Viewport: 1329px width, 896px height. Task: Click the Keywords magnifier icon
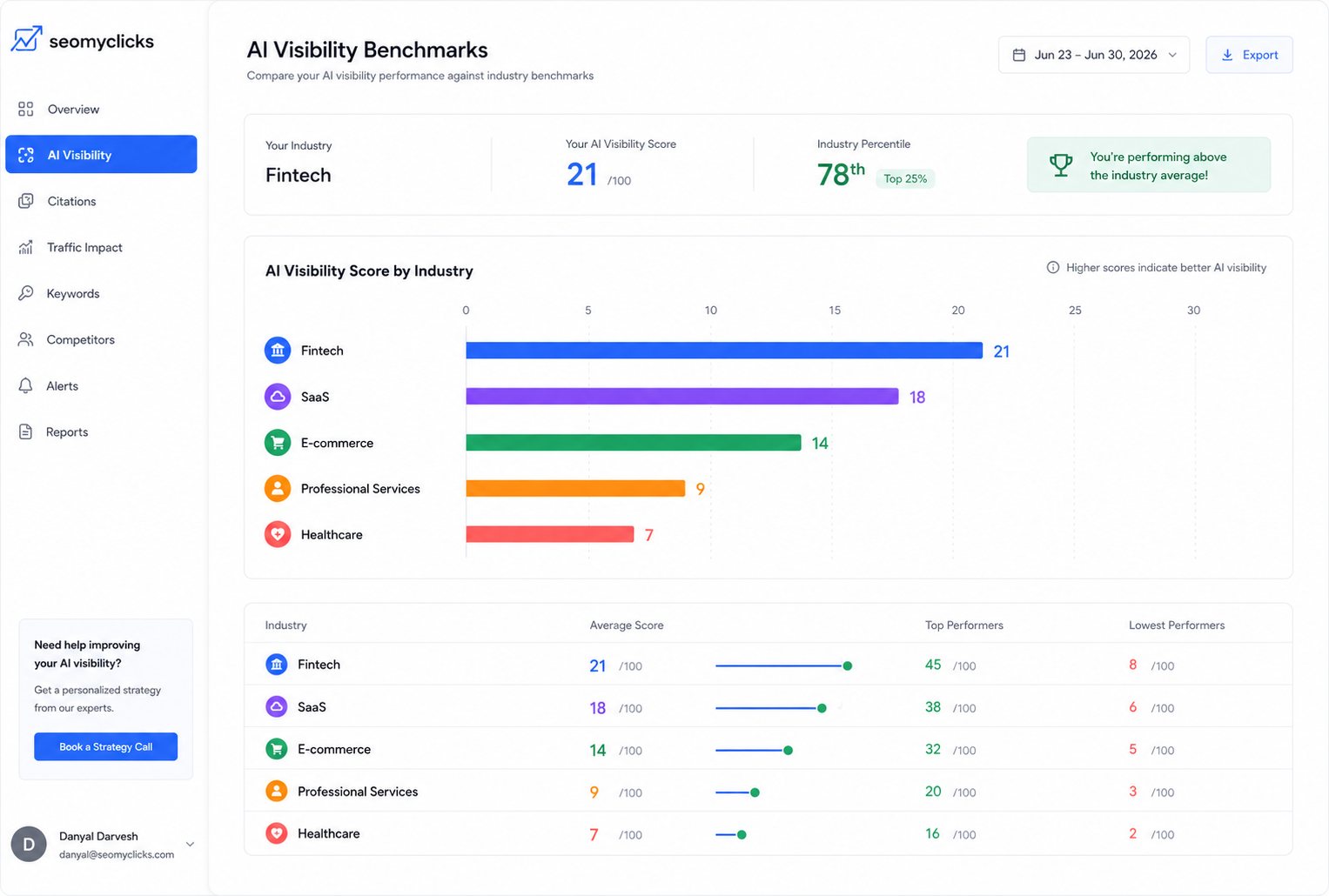[26, 293]
